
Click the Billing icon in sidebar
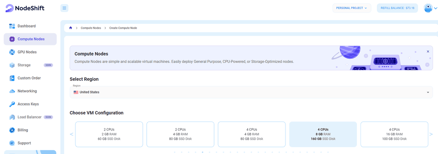[12, 130]
